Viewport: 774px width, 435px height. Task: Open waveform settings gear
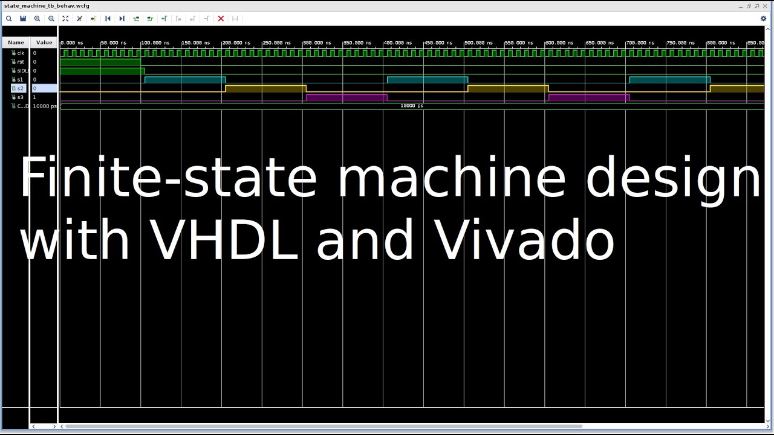[763, 19]
